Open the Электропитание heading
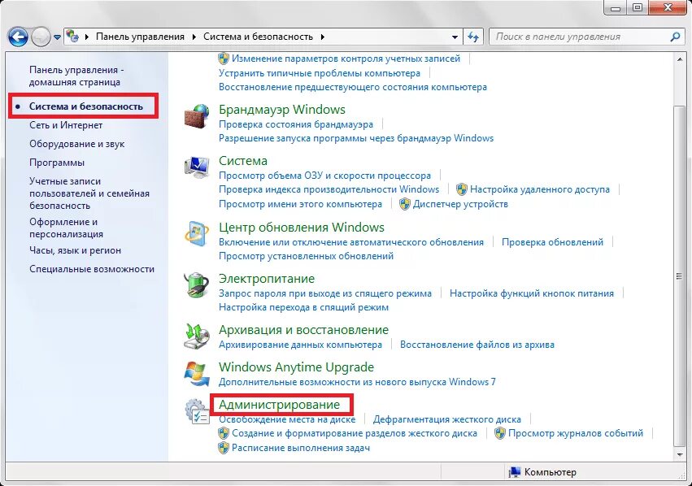This screenshot has height=486, width=692. tap(267, 279)
